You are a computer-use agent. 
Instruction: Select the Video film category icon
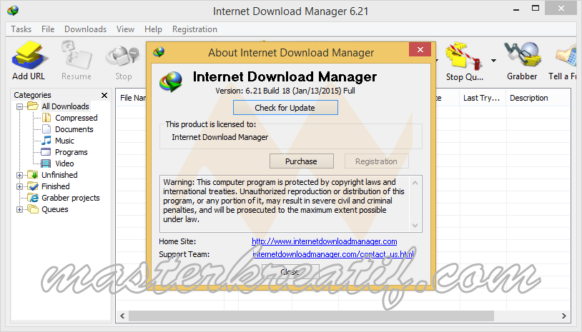[46, 164]
